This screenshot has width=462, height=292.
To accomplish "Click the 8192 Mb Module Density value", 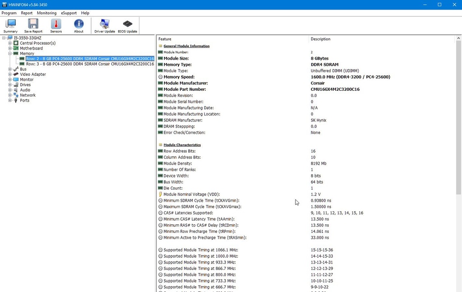I will [x=319, y=163].
